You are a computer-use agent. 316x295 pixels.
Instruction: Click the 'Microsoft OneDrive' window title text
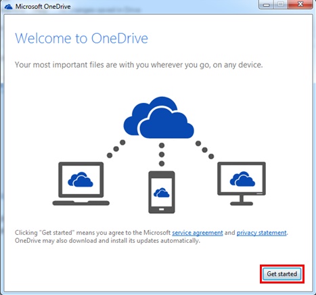coord(43,7)
